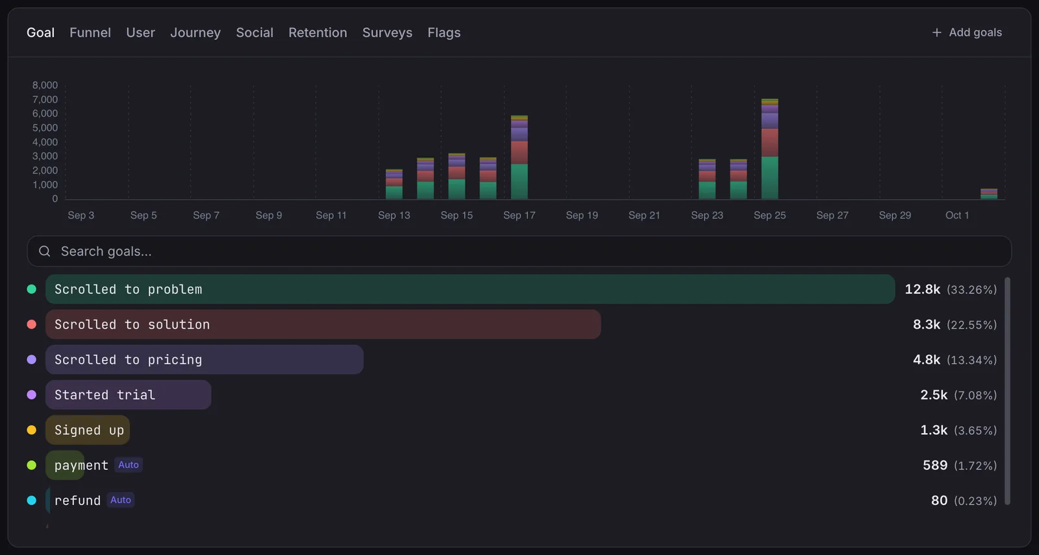
Task: Select the payment goal row
Action: [512, 465]
